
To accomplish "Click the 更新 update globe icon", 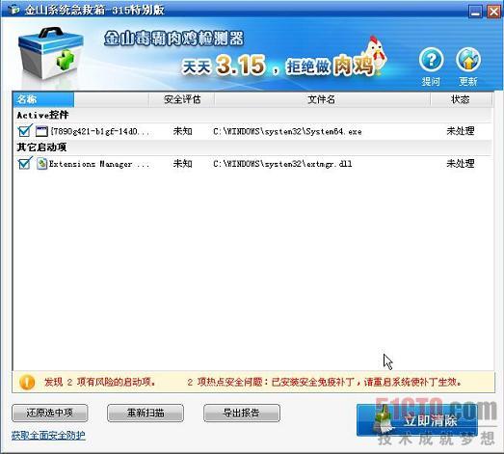I will click(x=468, y=60).
